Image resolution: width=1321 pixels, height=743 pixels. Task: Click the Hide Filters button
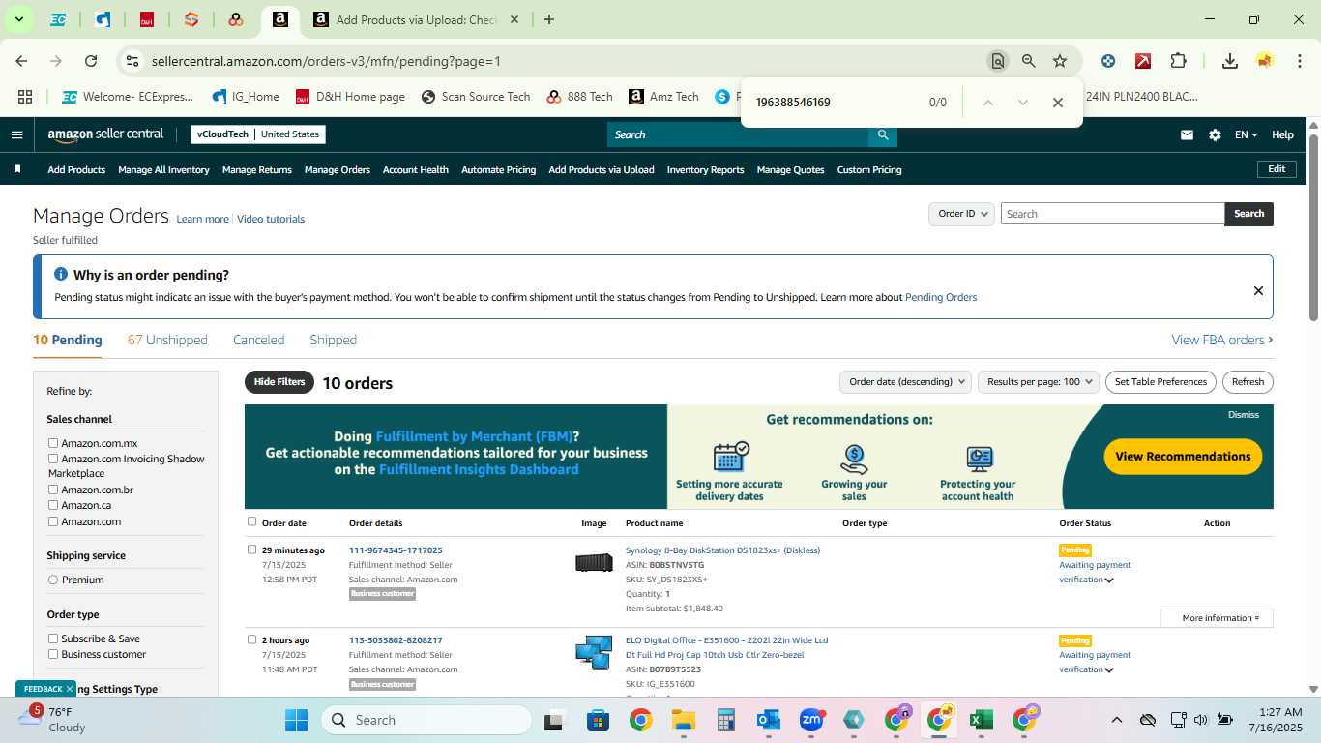(279, 382)
